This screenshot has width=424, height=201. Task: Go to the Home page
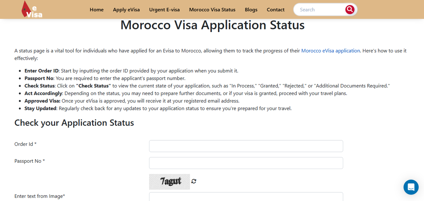(97, 10)
